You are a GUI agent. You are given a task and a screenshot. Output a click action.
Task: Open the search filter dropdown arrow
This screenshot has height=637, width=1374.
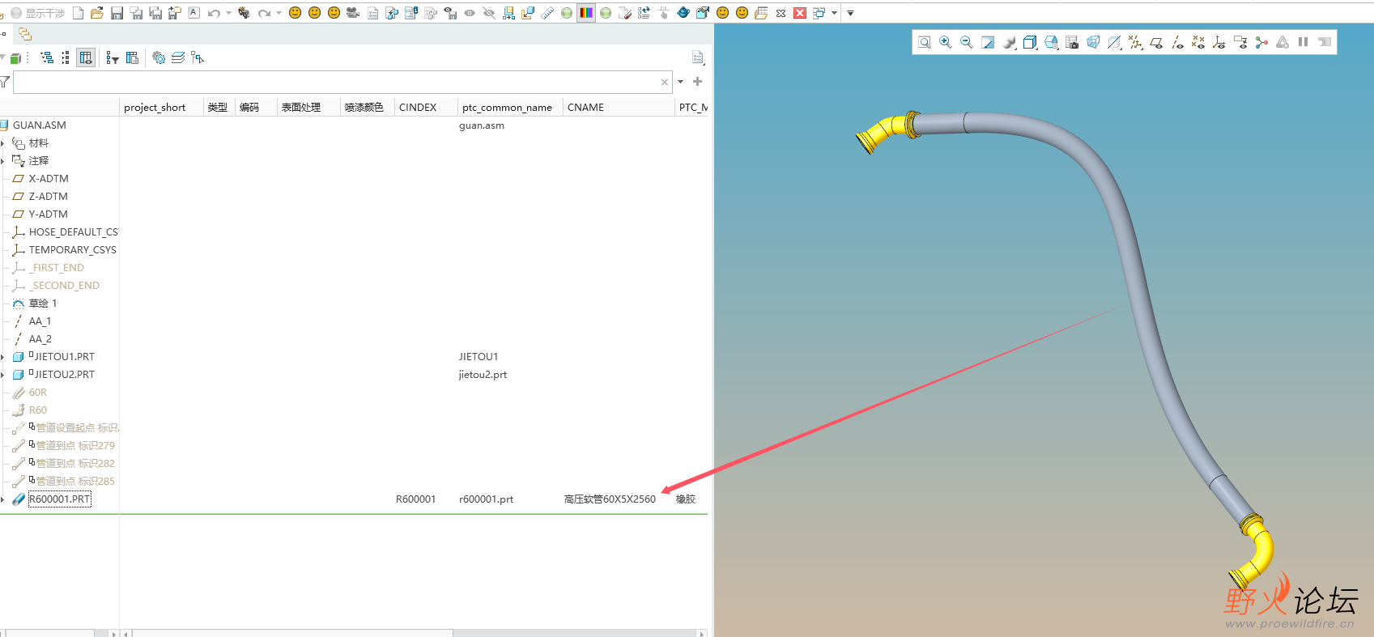(x=681, y=82)
